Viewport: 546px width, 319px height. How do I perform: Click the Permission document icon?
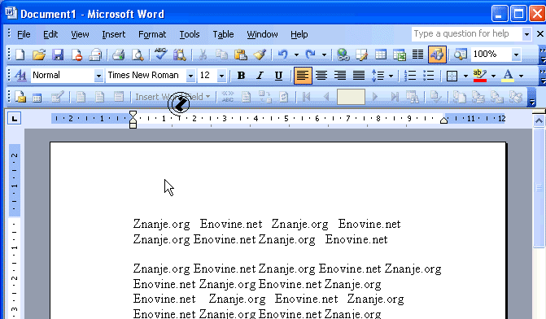click(x=76, y=55)
